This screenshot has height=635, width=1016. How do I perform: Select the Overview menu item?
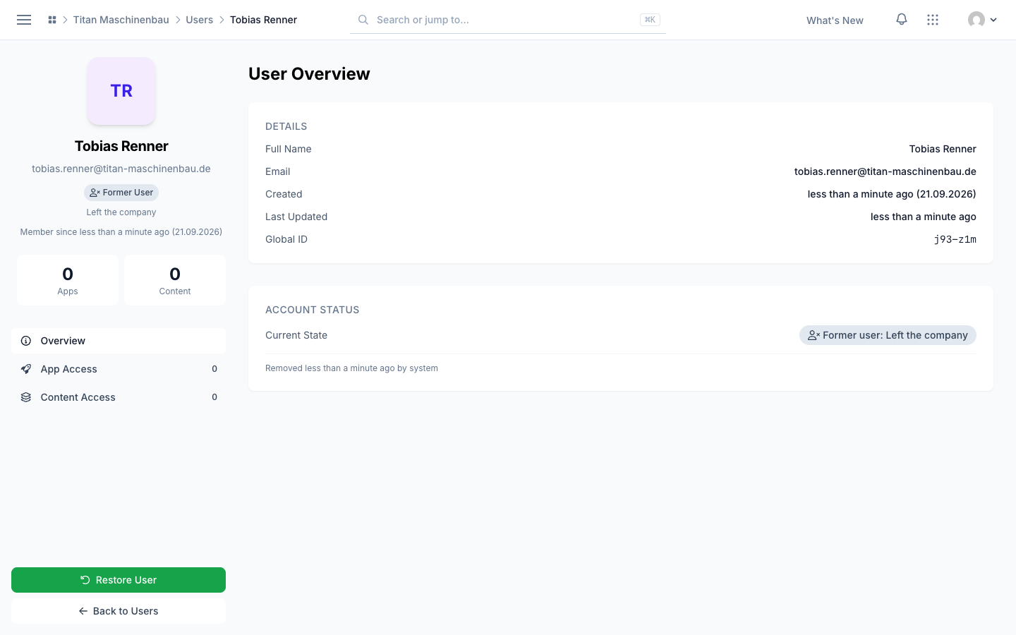click(119, 341)
